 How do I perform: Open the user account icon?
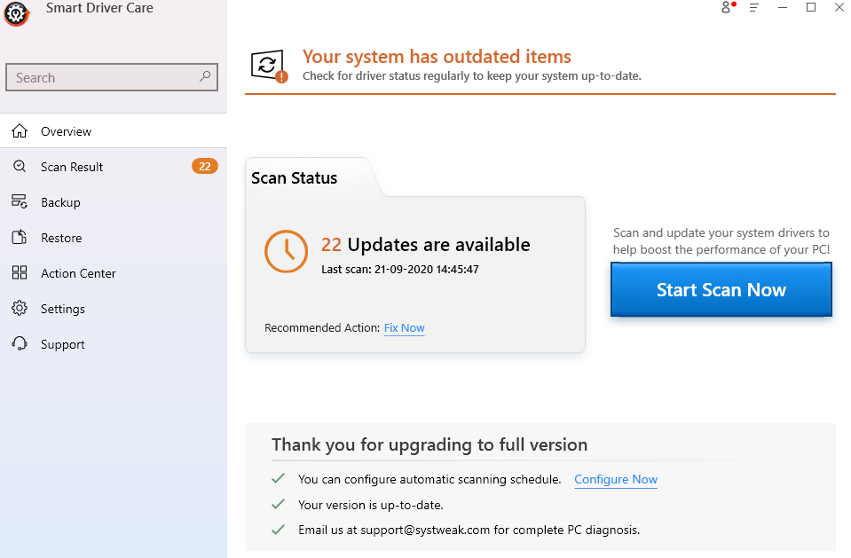pos(727,8)
